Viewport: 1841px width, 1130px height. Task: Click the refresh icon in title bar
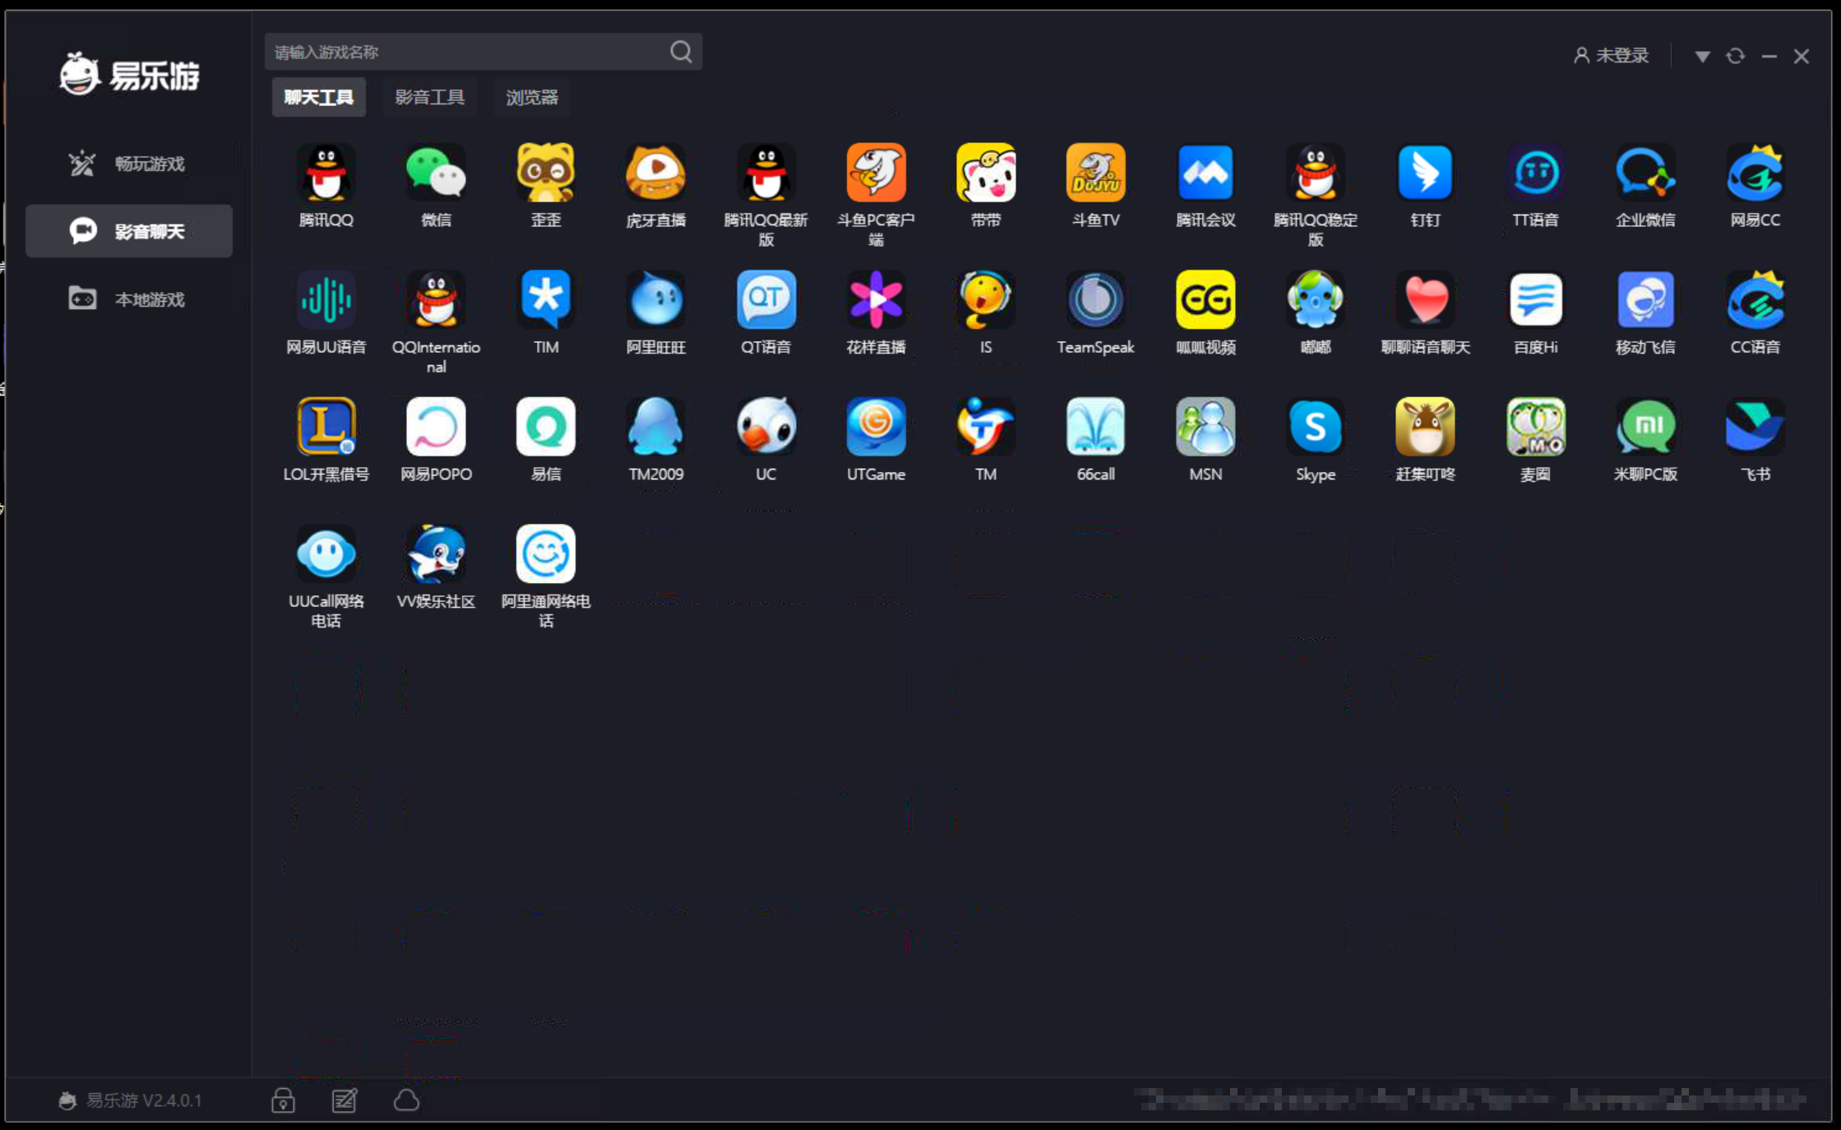click(1735, 56)
